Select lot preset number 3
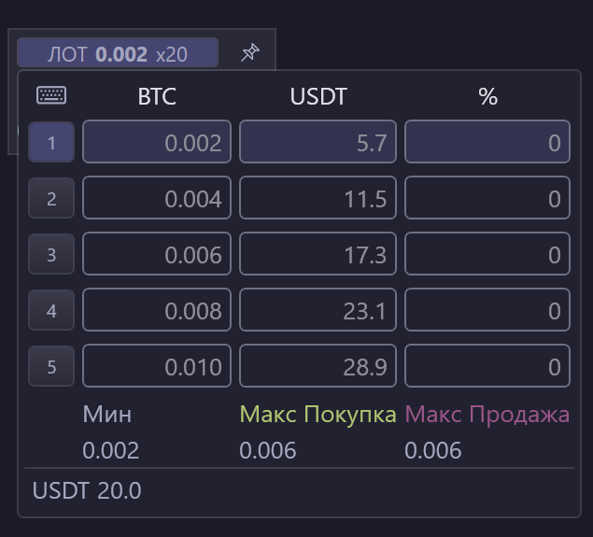This screenshot has width=593, height=537. (51, 254)
